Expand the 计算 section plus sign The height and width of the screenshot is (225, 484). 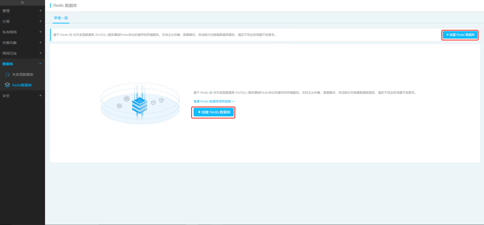[40, 21]
